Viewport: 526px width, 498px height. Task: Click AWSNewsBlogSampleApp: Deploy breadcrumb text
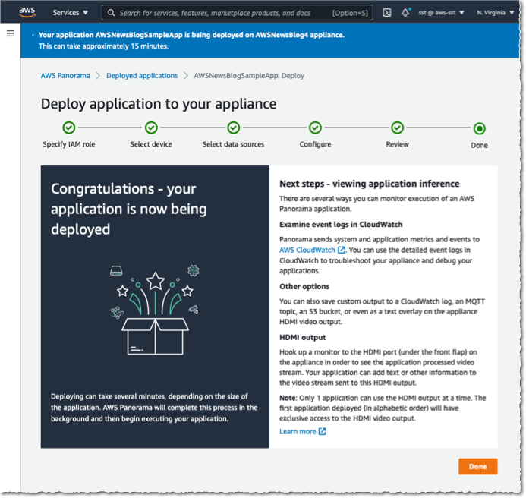pos(249,75)
